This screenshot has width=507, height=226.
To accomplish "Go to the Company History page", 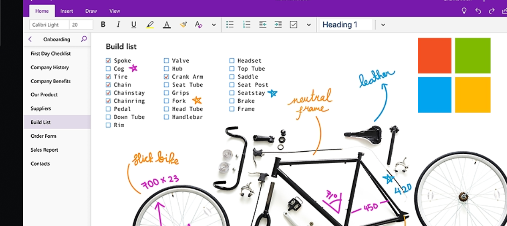I will click(x=49, y=67).
